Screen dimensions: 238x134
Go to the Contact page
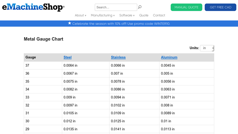[159, 15]
